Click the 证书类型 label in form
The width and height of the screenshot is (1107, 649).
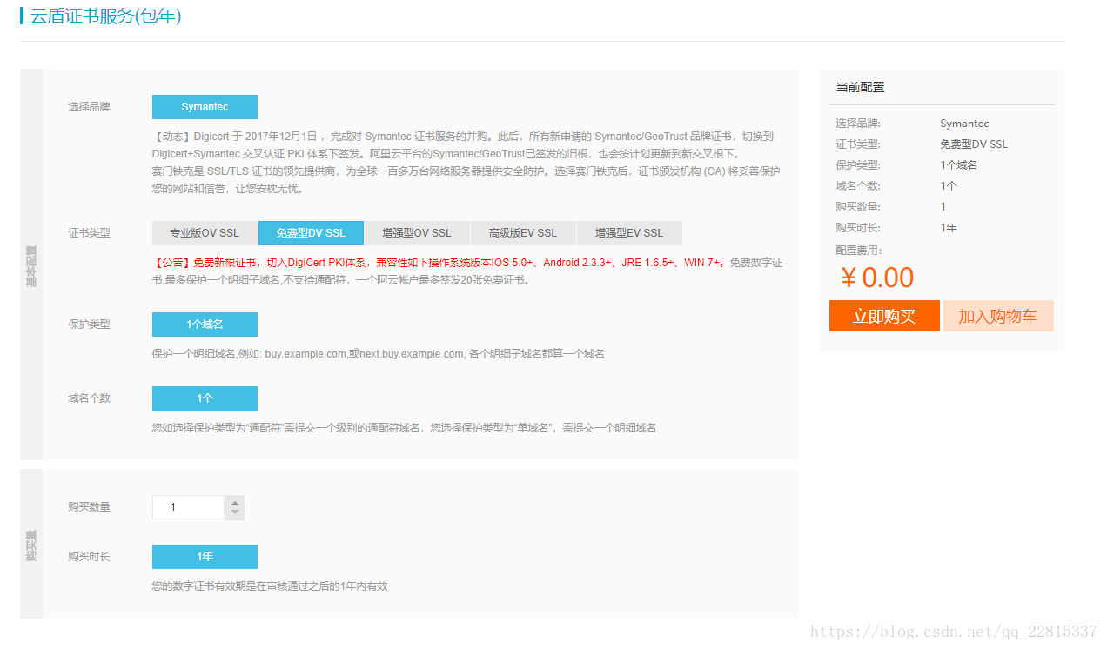(x=89, y=233)
